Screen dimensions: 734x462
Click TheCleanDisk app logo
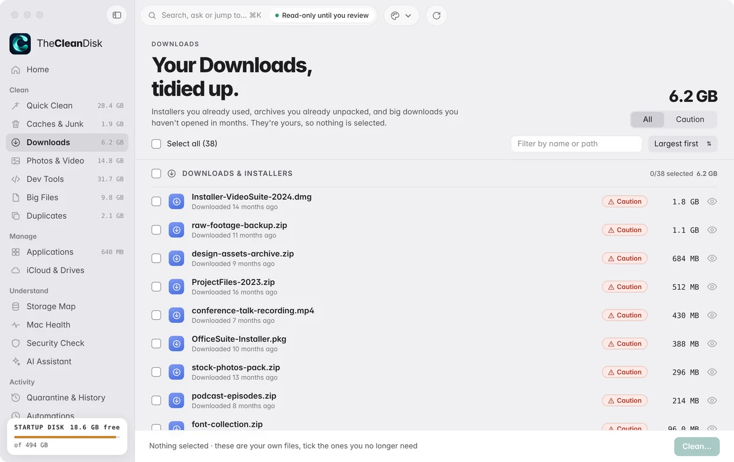point(20,43)
